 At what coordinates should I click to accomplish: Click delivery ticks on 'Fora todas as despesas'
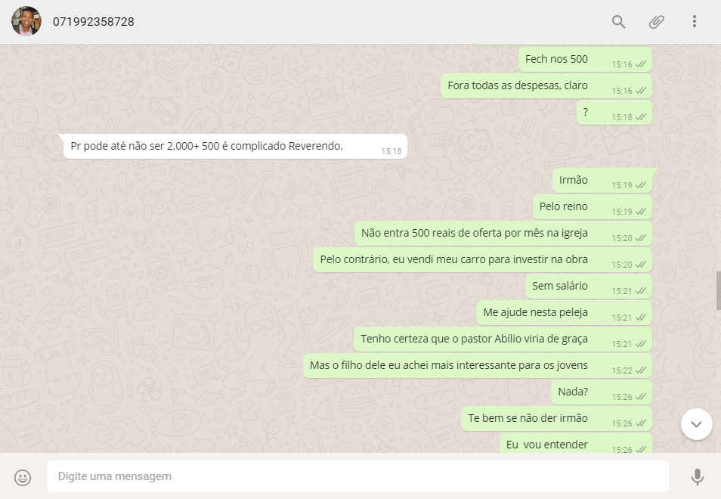[641, 91]
